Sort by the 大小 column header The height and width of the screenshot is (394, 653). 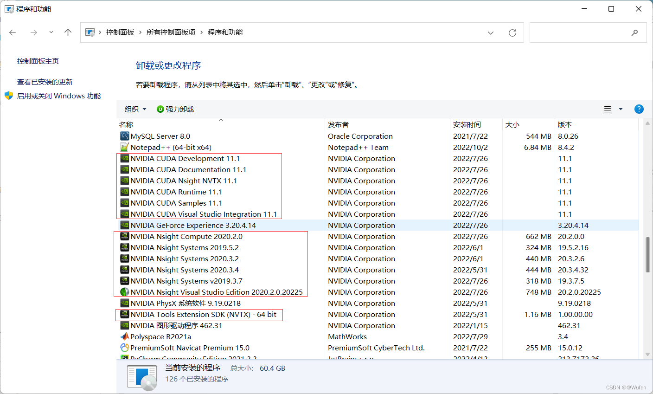[529, 124]
